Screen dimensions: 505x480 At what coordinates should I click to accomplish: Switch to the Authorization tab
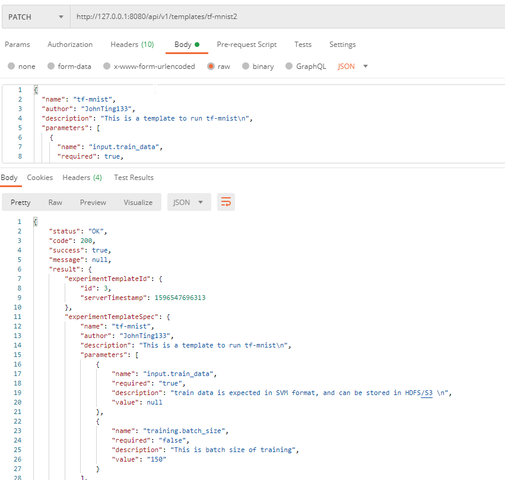point(70,45)
